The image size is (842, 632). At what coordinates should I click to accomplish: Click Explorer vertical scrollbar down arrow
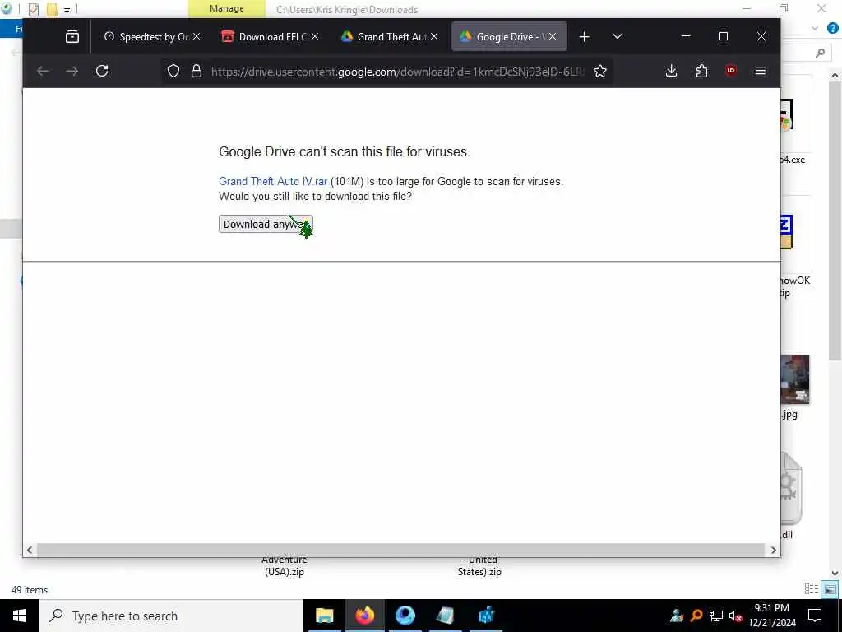(835, 574)
